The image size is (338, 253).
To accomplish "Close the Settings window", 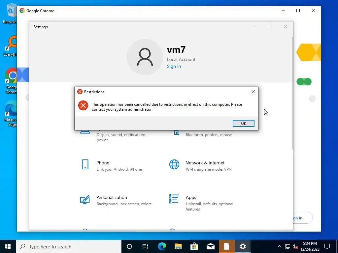I will (286, 27).
